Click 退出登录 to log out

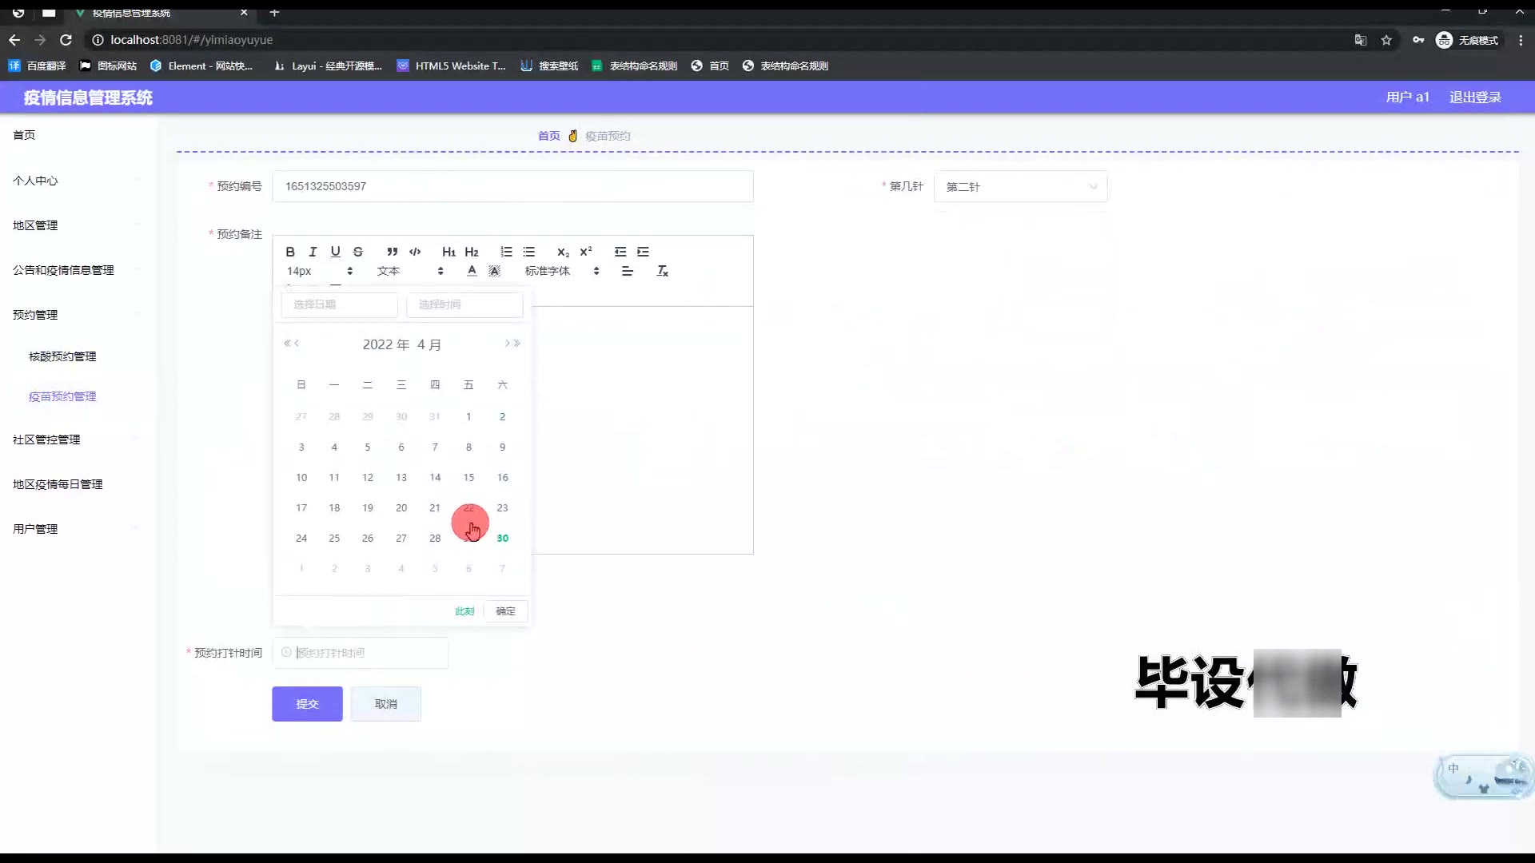coord(1475,97)
